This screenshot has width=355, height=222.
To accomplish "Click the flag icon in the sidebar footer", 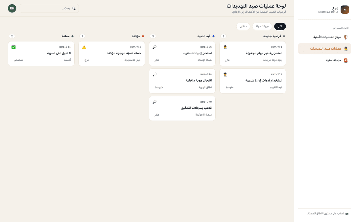I will coord(347,214).
